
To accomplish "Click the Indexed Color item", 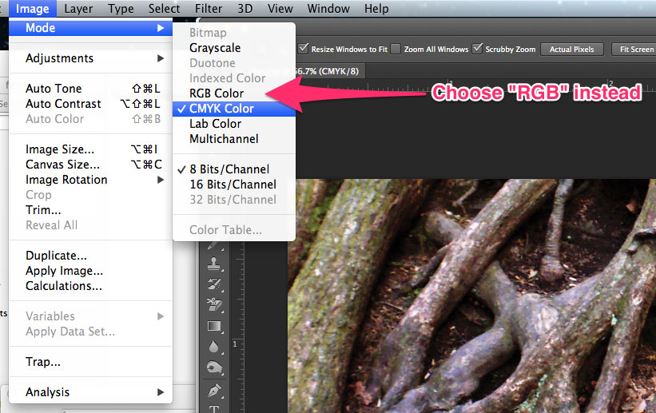I will coord(234,77).
